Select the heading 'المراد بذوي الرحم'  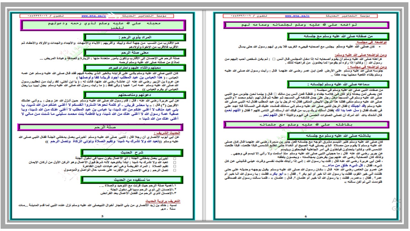point(134,38)
